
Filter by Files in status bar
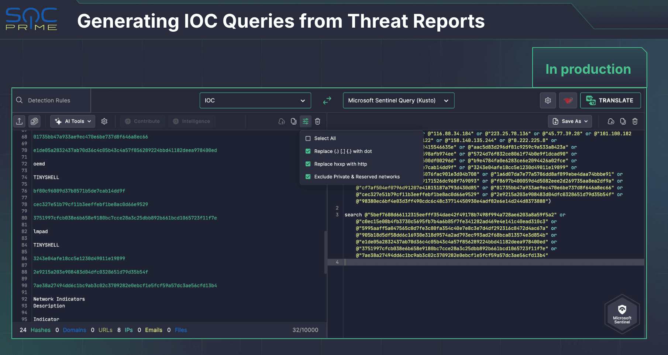tap(177, 330)
